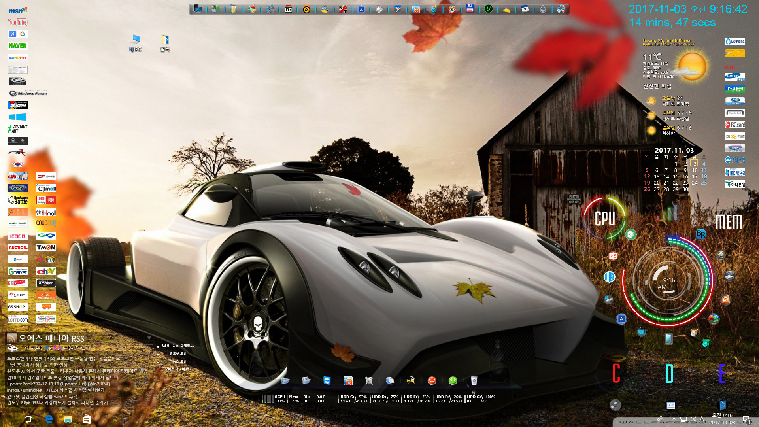Screen dimensions: 759x427
Task: Open RSS item '인터넷 끊김현상 해결법(win7 이후~)'
Action: (42, 396)
